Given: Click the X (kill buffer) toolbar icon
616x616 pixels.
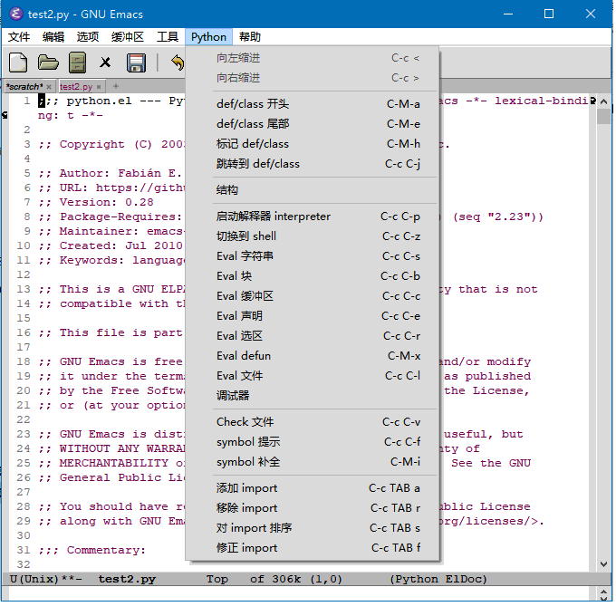Looking at the screenshot, I should tap(105, 63).
